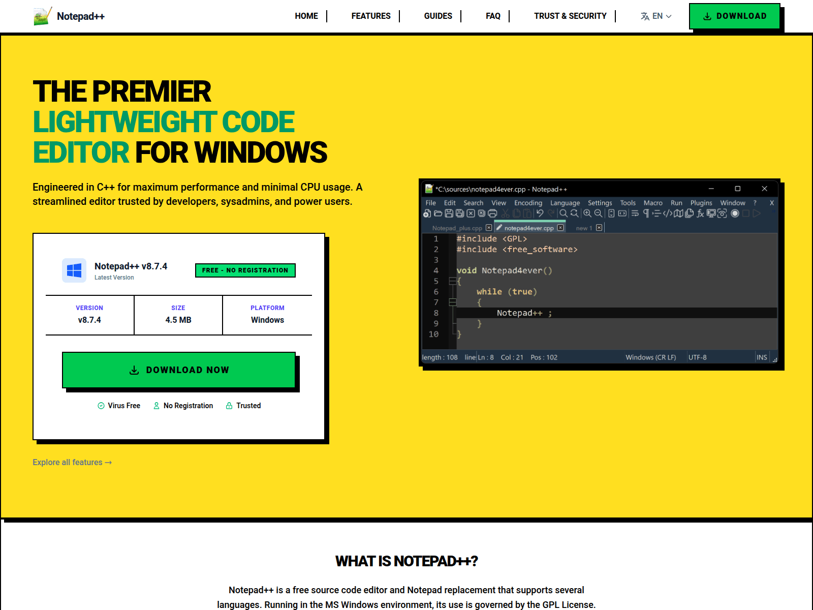This screenshot has height=610, width=813.
Task: Click the Record macro icon in the screenshot toolbar
Action: (735, 213)
